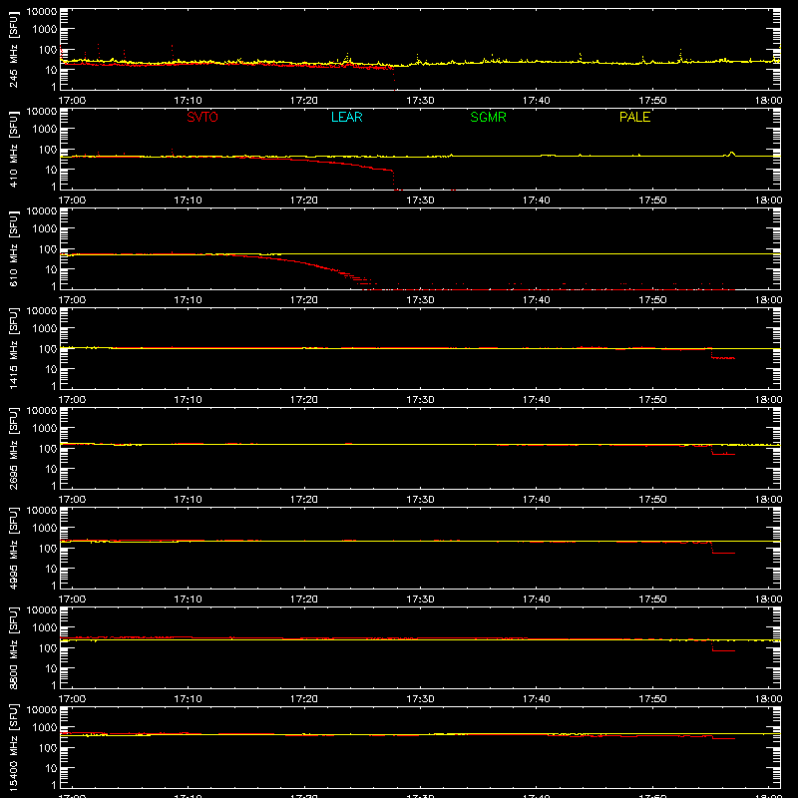This screenshot has height=798, width=798.
Task: Click the 10000 y-axis value on the 15400 MHz panel
Action: (x=42, y=710)
